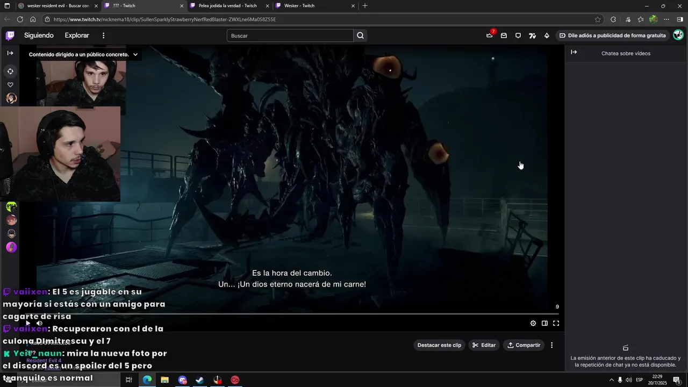
Task: Click ad-free promotion button
Action: point(613,35)
